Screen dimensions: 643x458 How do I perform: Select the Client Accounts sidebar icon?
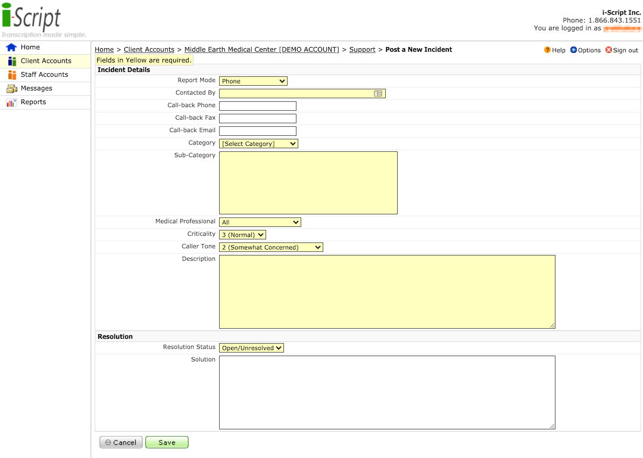click(x=12, y=61)
